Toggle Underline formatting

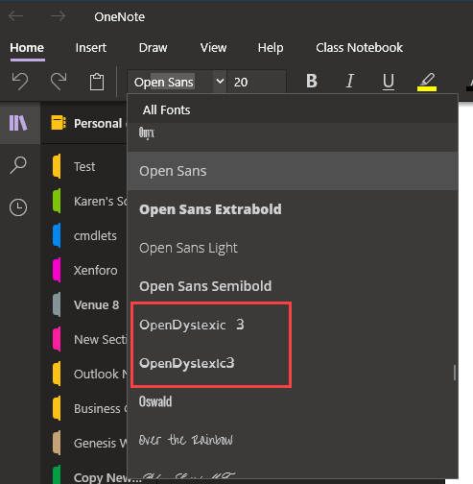point(389,82)
